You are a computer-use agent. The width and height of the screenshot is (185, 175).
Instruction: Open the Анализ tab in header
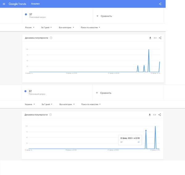pyautogui.click(x=35, y=4)
